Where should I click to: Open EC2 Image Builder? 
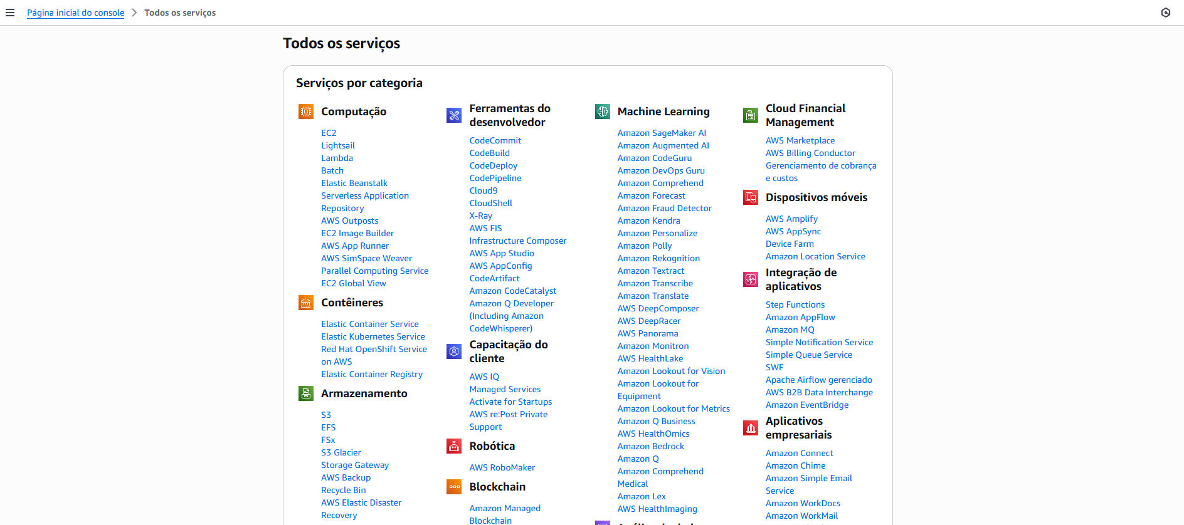tap(357, 233)
